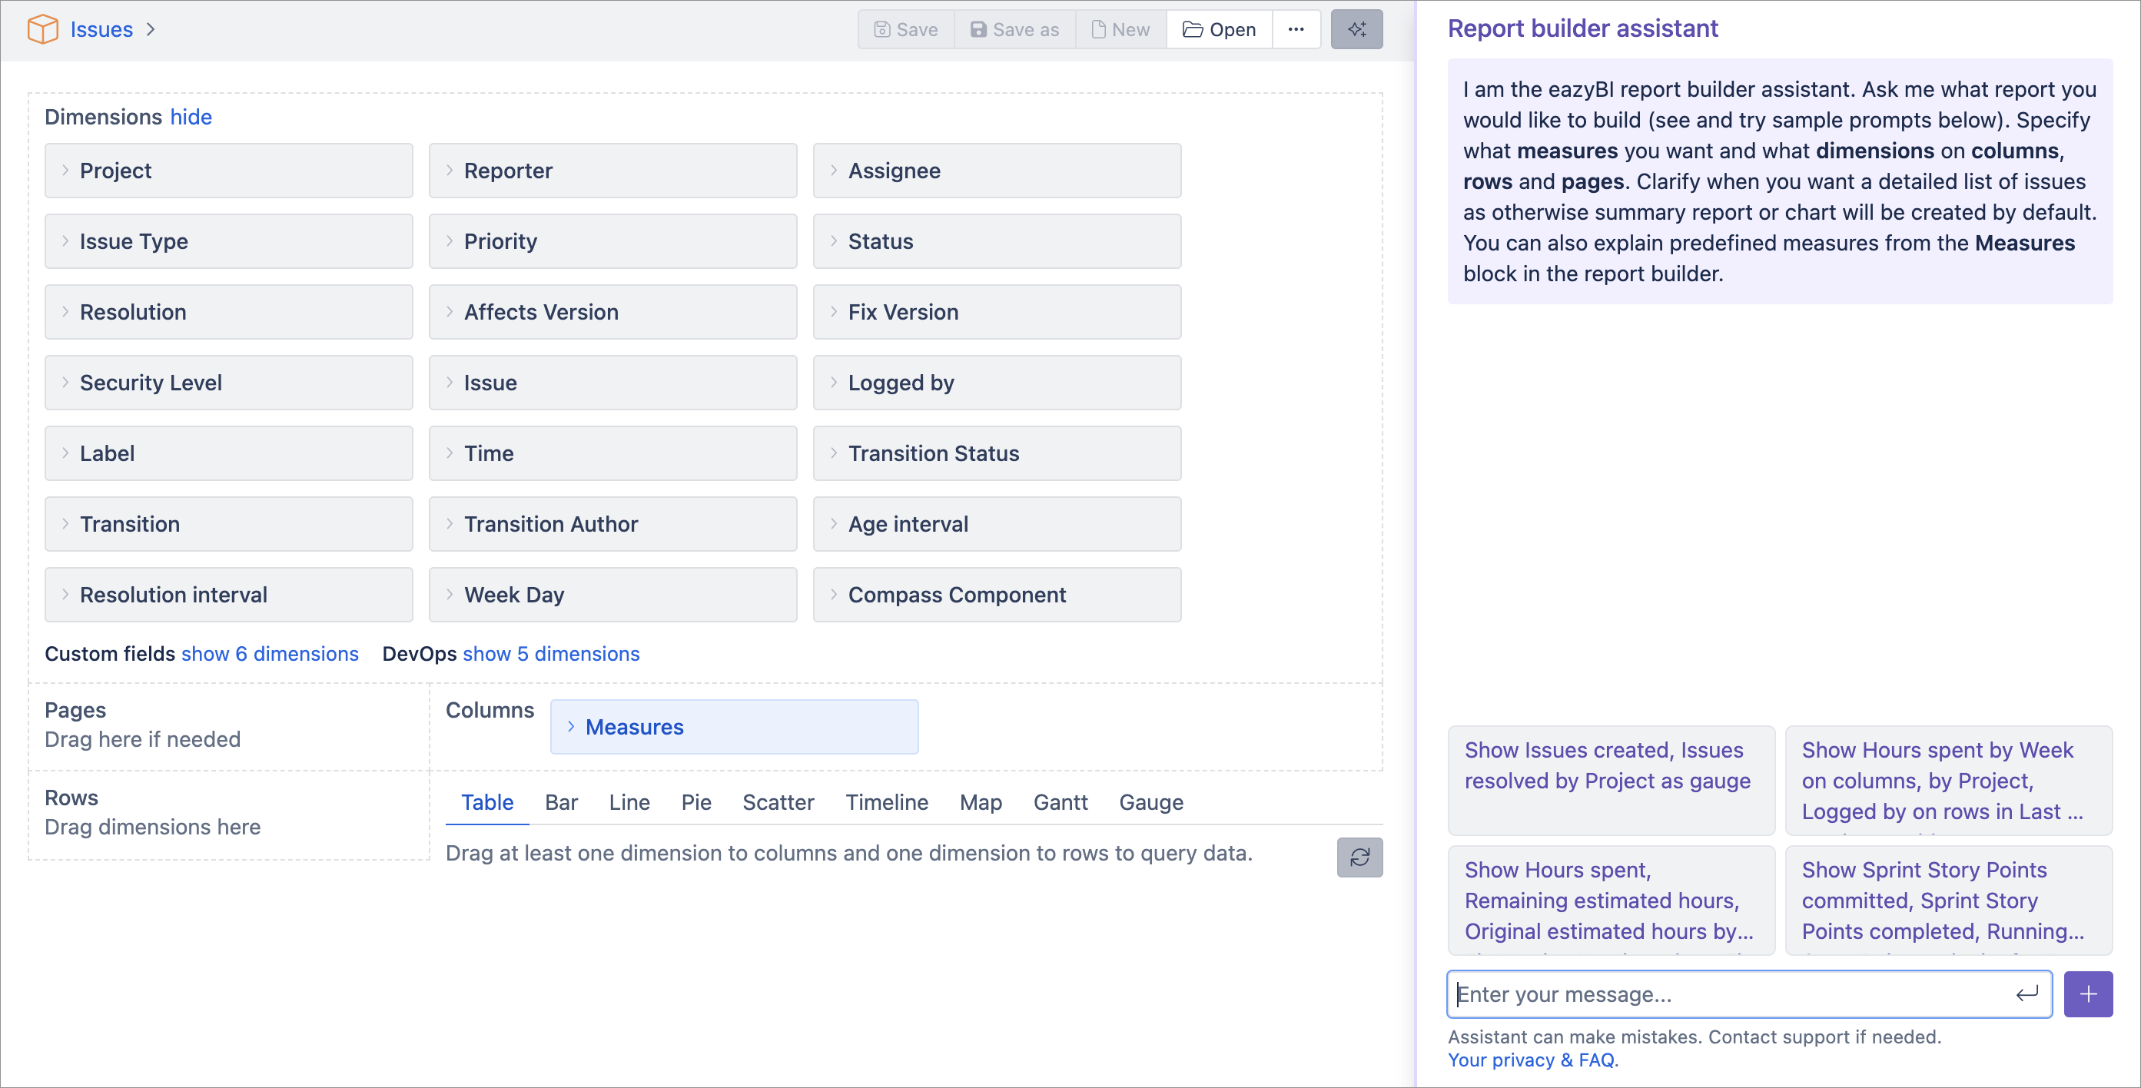The width and height of the screenshot is (2141, 1088).
Task: Expand the Affects Version dimension
Action: (x=612, y=312)
